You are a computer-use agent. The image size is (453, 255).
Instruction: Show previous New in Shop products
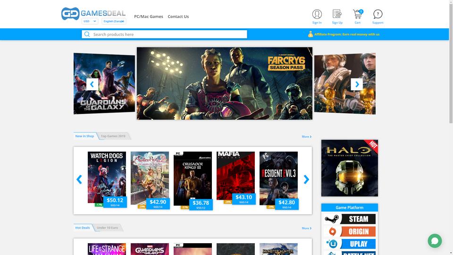point(79,179)
